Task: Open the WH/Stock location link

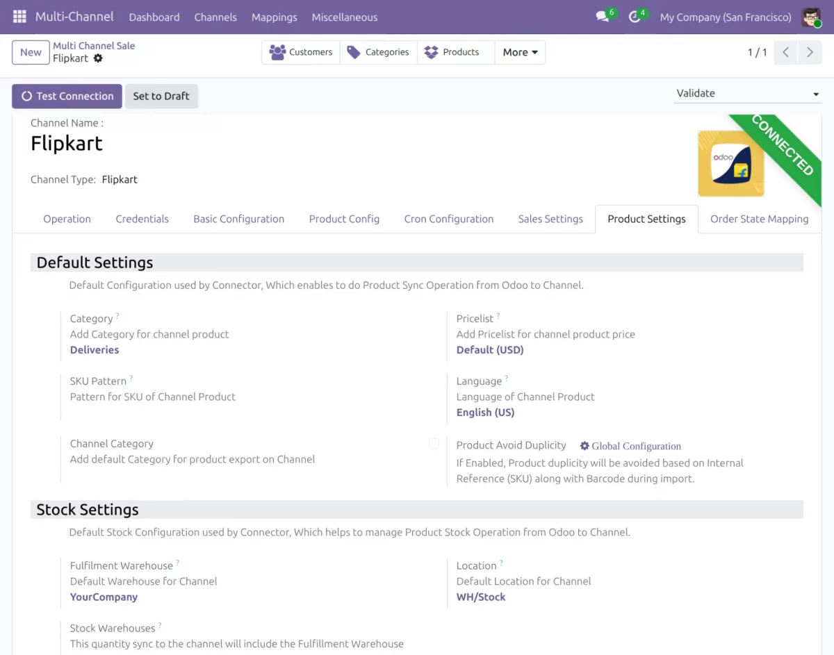Action: coord(481,597)
